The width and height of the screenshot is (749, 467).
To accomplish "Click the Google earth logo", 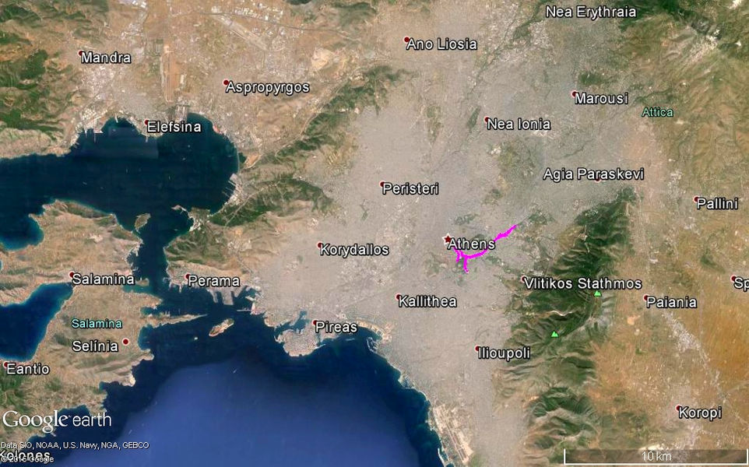I will coord(57,420).
